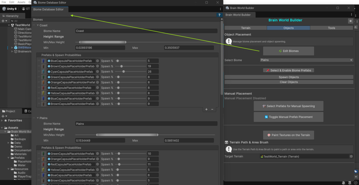Click the Unity 6 logo

click(4, 9)
